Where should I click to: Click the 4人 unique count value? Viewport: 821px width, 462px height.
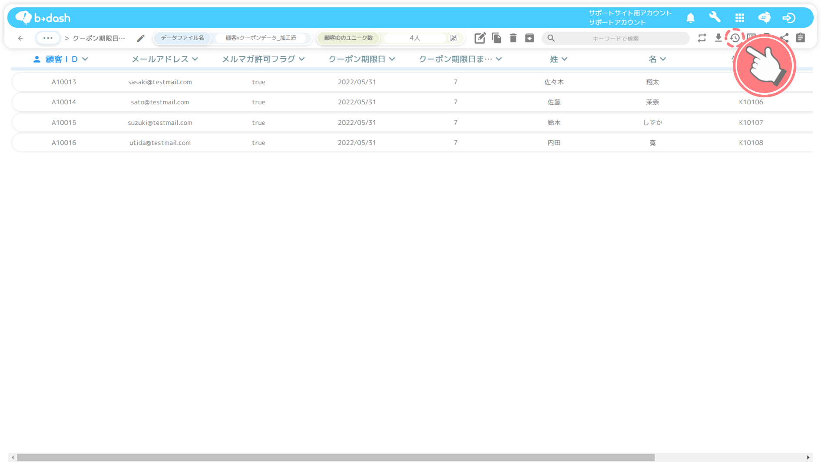click(x=415, y=38)
